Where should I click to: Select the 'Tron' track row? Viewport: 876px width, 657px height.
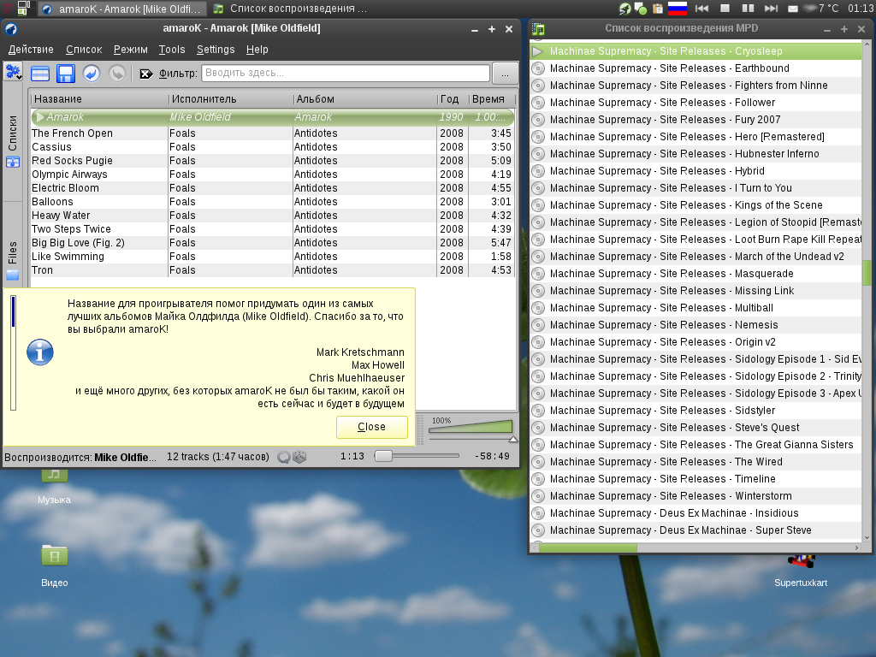click(272, 270)
